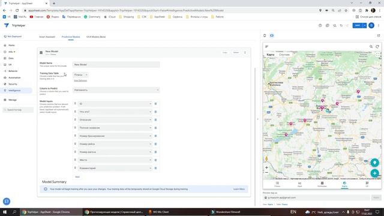The height and width of the screenshot is (216, 384).
Task: Open the Behavior section in sidebar
Action: 13,71
